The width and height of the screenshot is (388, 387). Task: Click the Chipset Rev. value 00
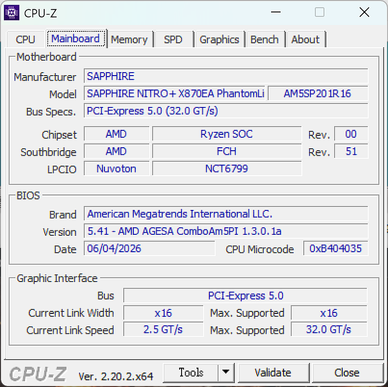(351, 134)
